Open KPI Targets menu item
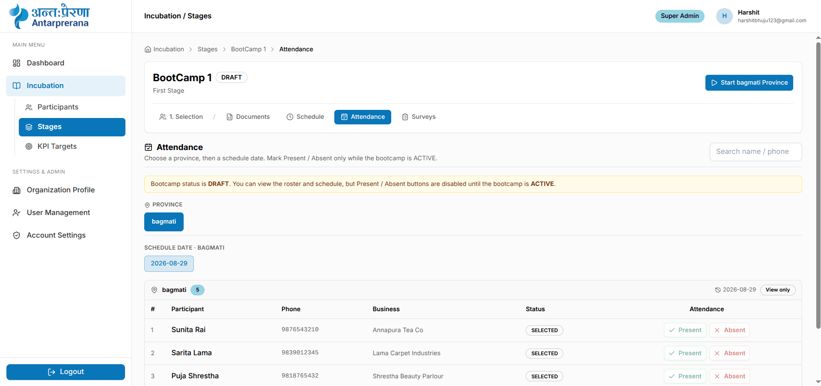821x386 pixels. (x=72, y=147)
